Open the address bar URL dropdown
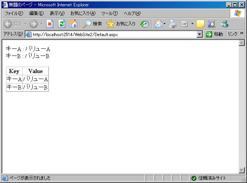The height and width of the screenshot is (183, 247). [200, 34]
